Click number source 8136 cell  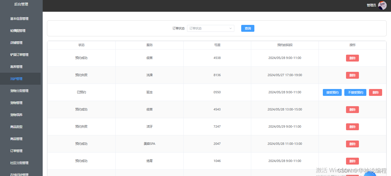[217, 75]
